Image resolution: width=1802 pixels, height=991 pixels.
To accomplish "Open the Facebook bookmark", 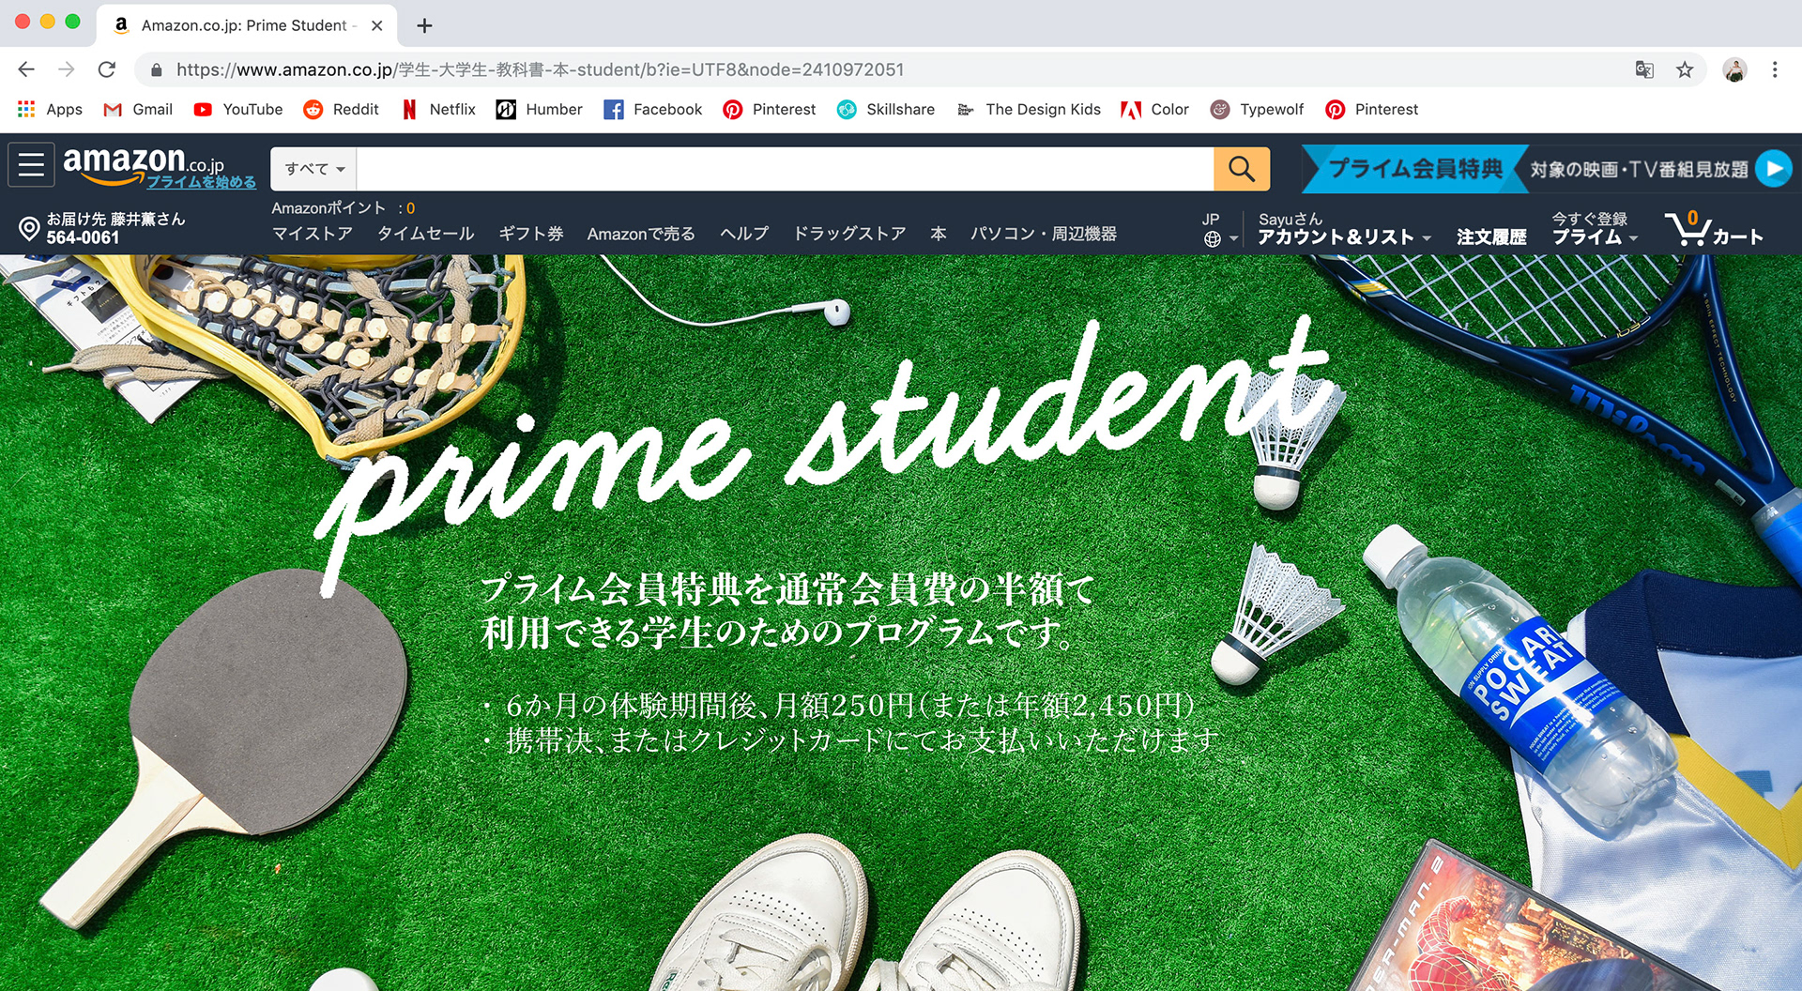I will tap(653, 109).
